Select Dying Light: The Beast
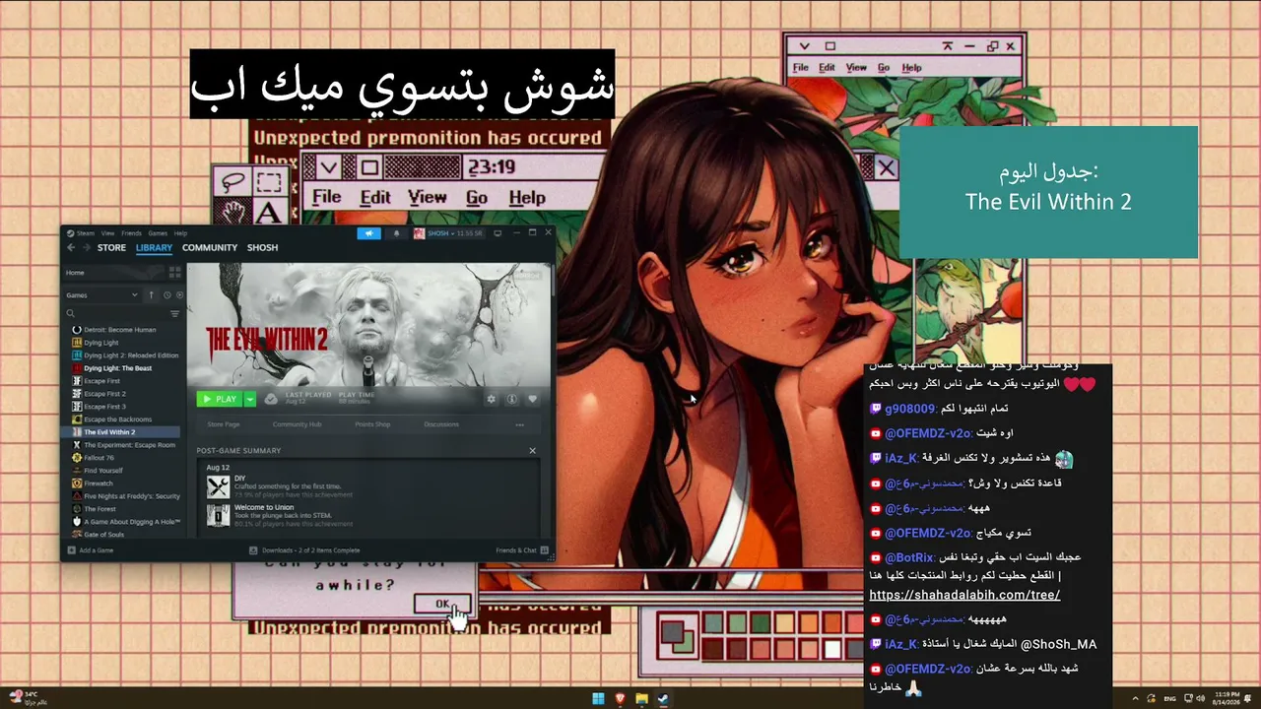The width and height of the screenshot is (1261, 709). (x=111, y=368)
